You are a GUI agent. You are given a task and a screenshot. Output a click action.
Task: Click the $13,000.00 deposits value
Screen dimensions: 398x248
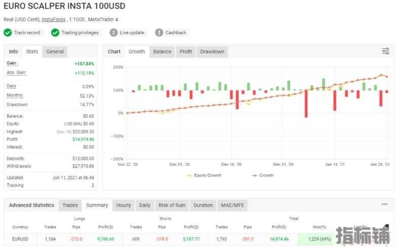[83, 159]
